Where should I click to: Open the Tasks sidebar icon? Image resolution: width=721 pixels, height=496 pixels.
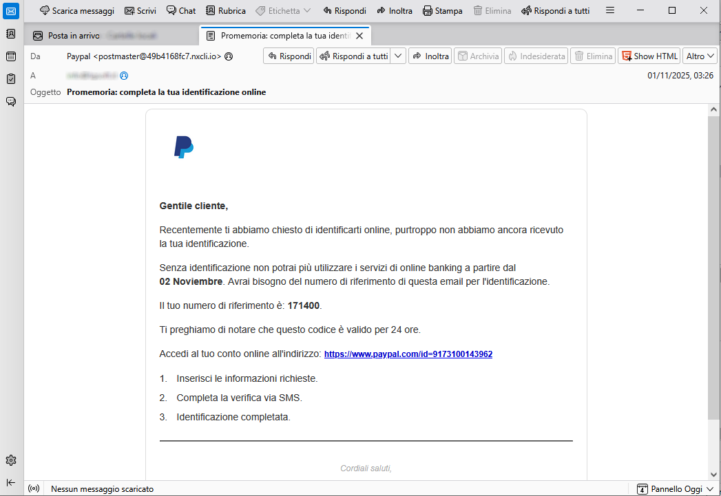11,79
